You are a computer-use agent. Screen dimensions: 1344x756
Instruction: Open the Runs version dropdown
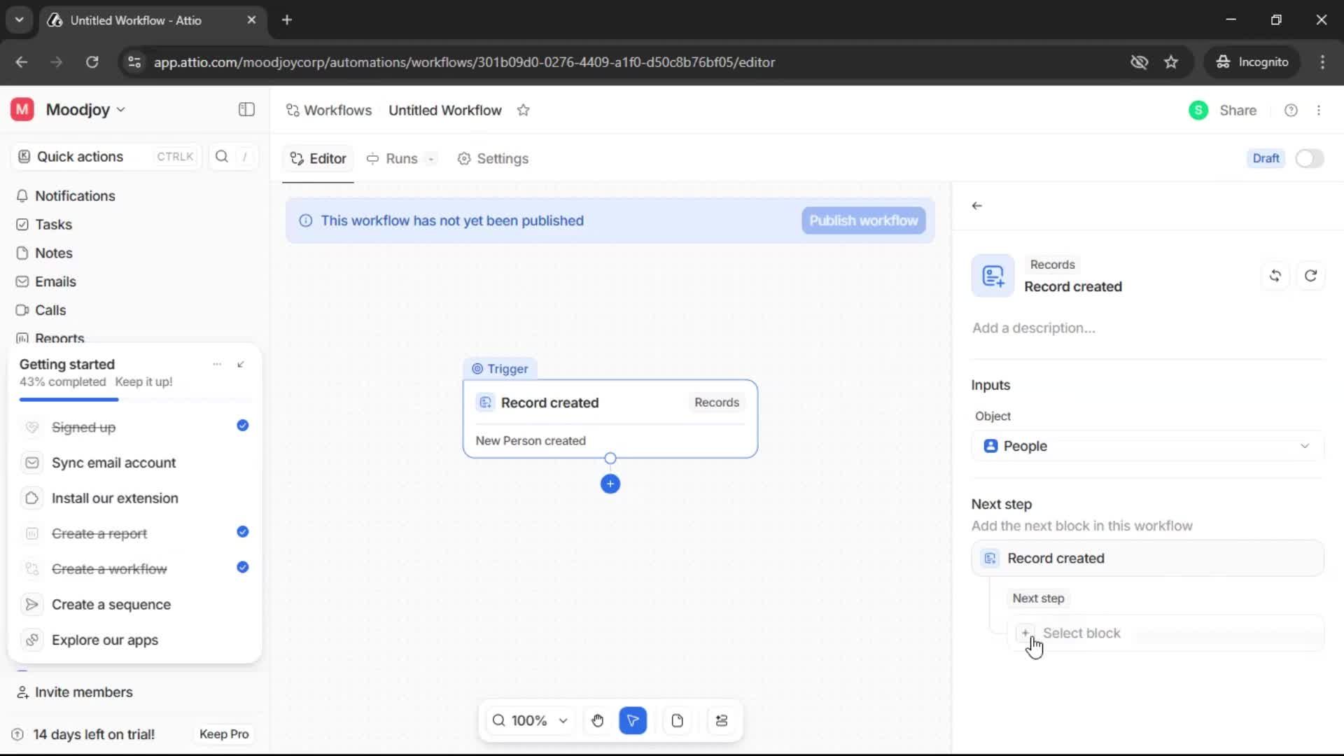coord(431,159)
